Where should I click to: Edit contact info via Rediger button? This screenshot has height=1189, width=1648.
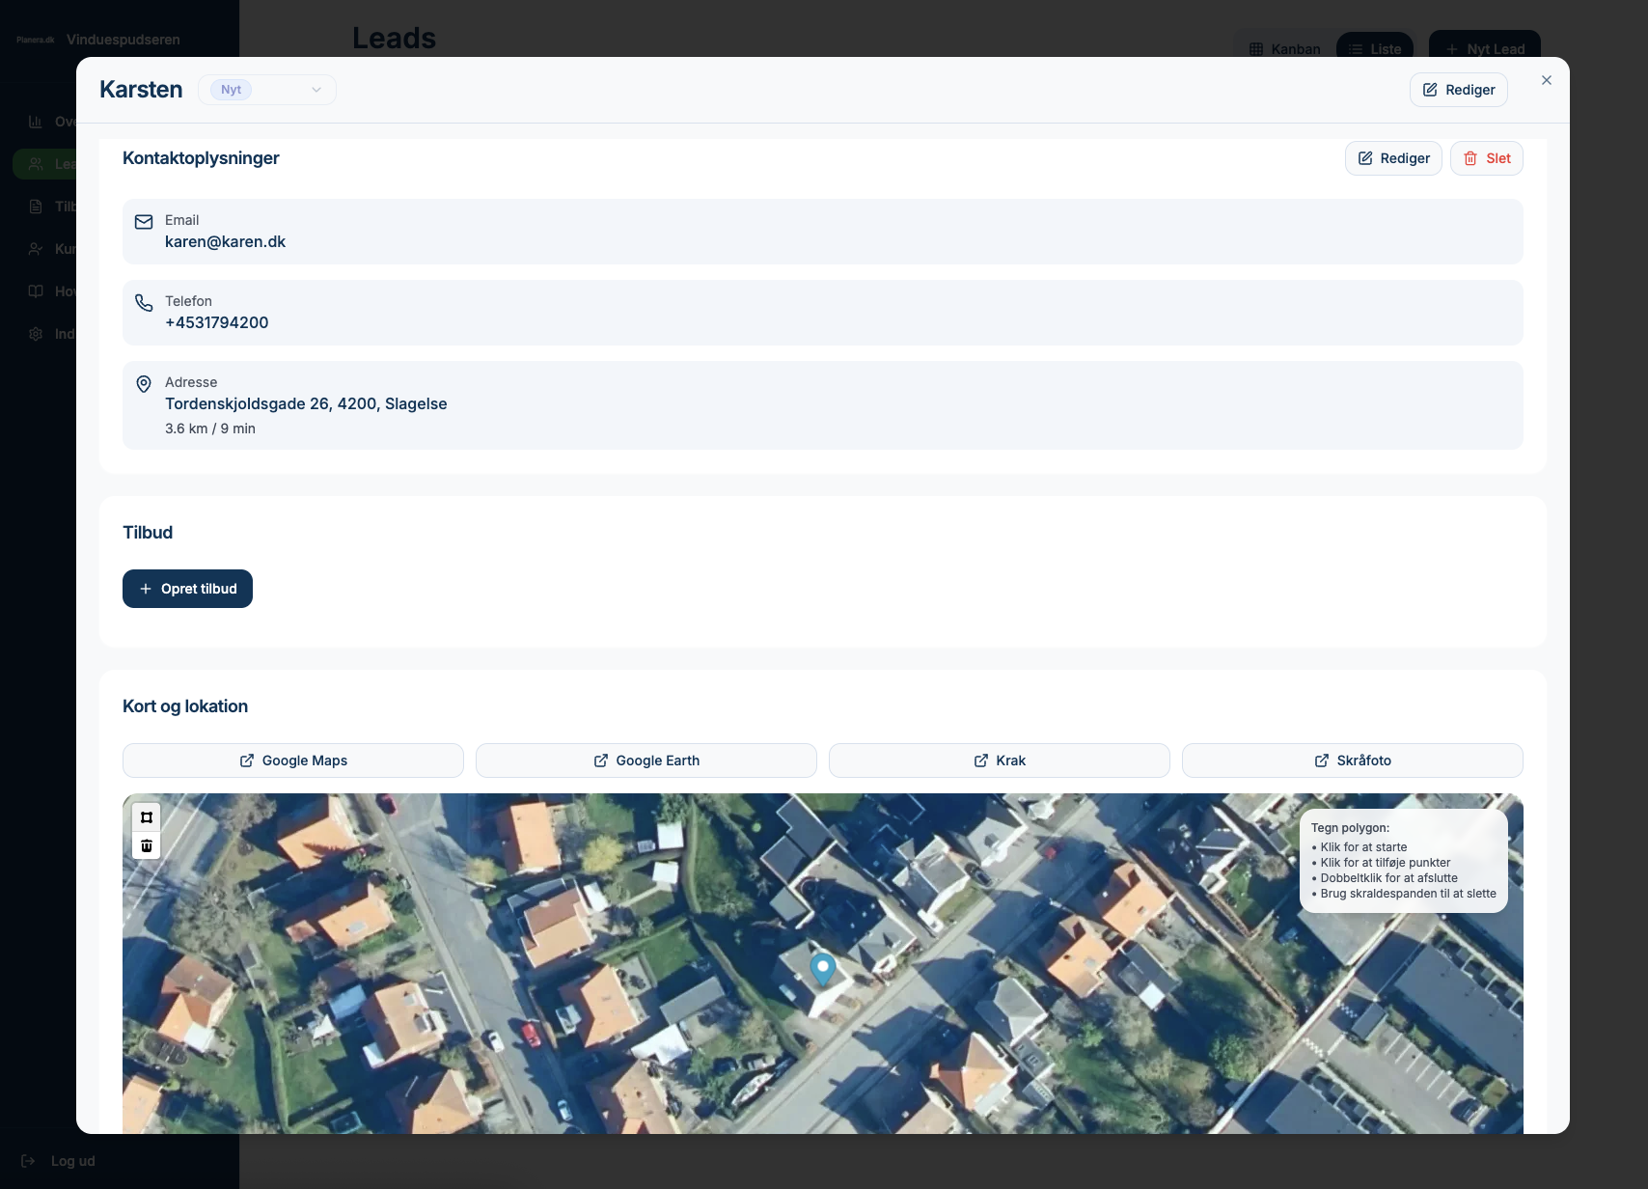1392,158
